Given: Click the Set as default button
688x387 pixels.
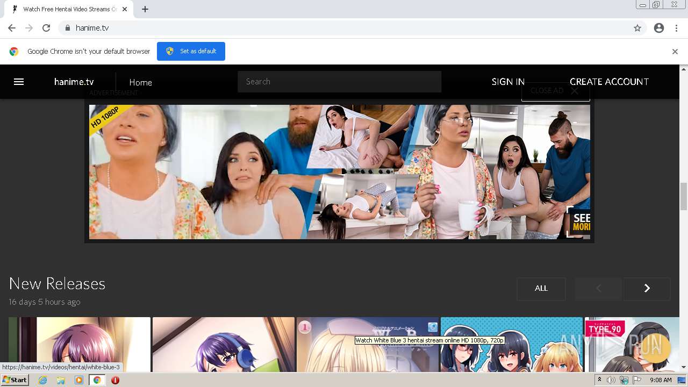Looking at the screenshot, I should pyautogui.click(x=191, y=51).
